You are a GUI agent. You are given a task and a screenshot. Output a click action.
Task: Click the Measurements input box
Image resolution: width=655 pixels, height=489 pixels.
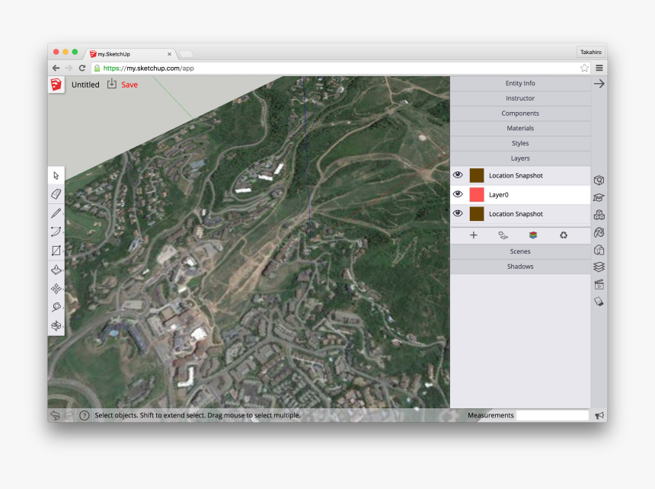(x=552, y=415)
